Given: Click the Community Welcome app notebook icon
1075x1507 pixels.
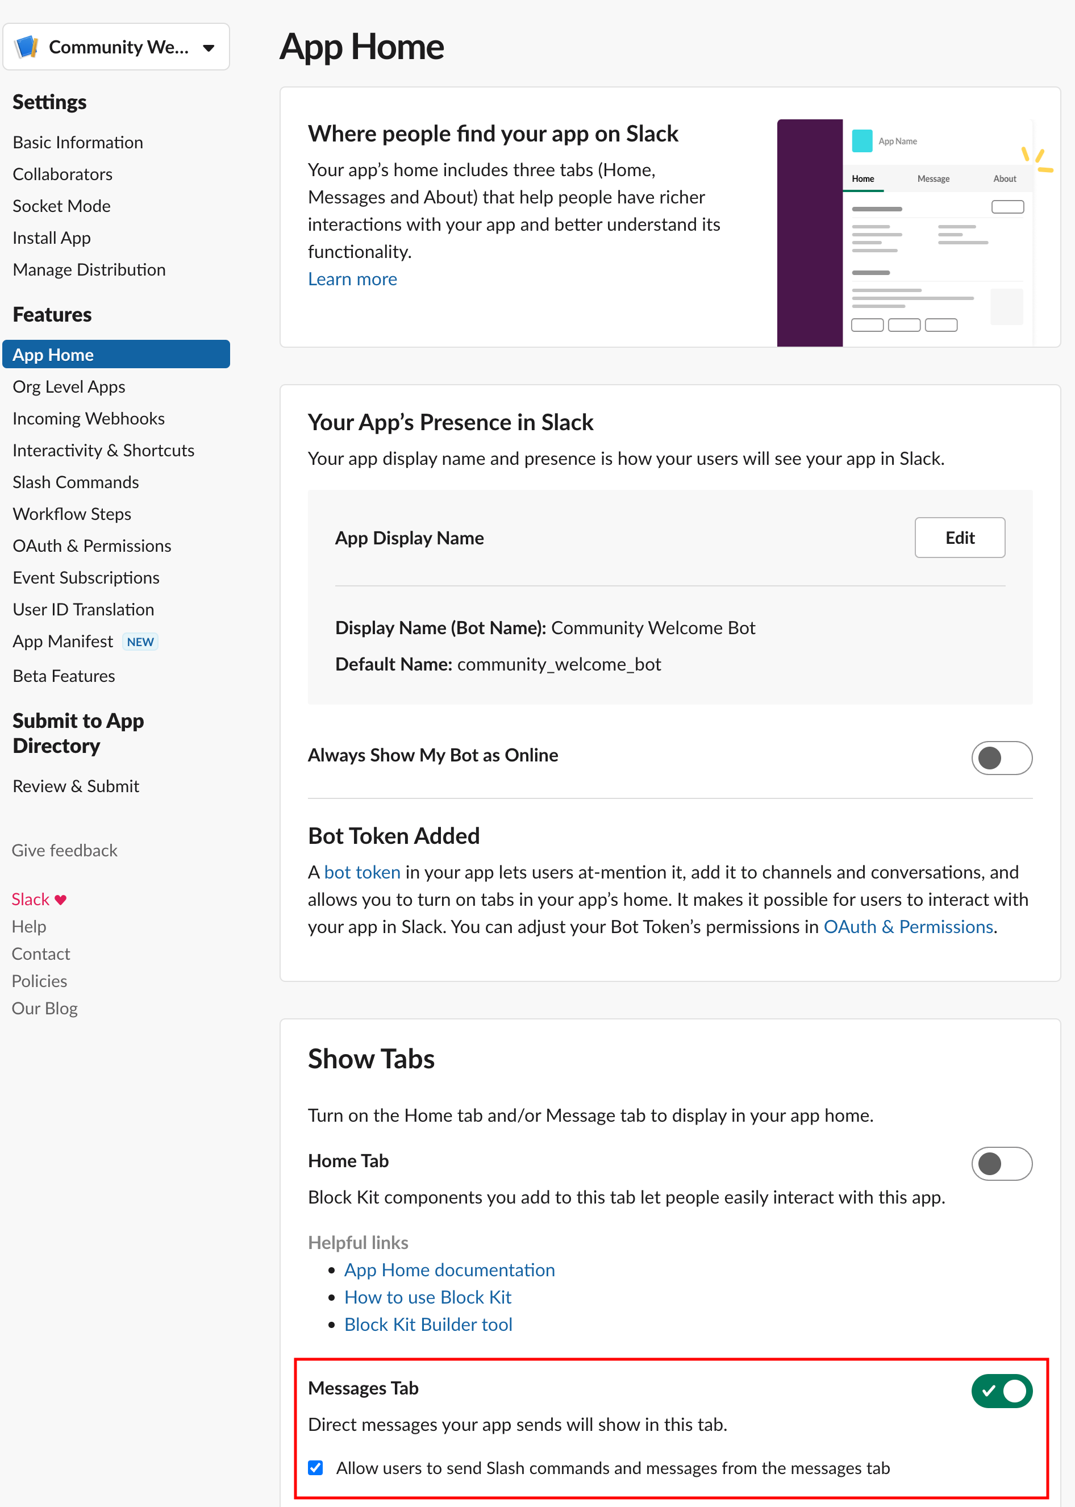Looking at the screenshot, I should coord(27,47).
